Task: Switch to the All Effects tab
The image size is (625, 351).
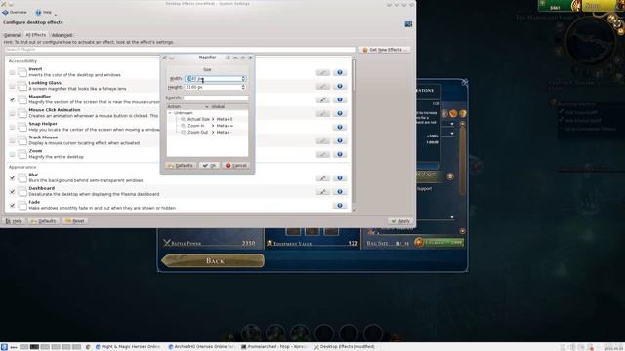Action: (x=36, y=35)
